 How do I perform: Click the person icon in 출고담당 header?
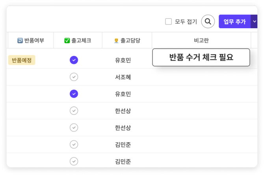(116, 40)
